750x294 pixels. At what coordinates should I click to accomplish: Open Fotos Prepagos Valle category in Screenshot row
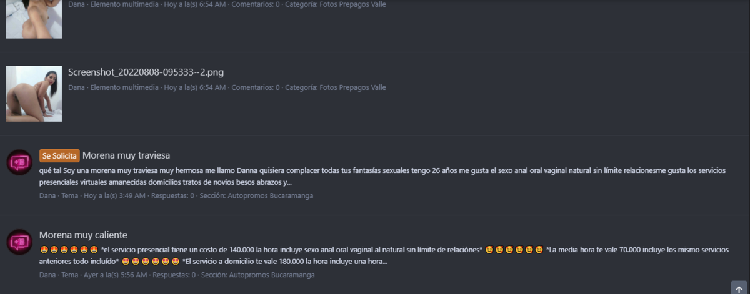click(x=352, y=87)
